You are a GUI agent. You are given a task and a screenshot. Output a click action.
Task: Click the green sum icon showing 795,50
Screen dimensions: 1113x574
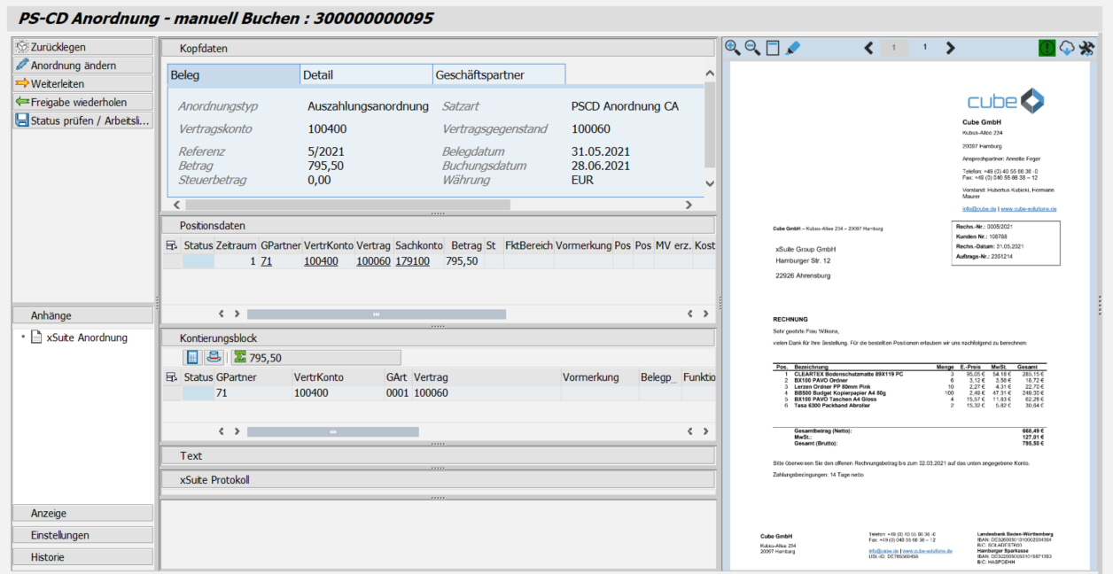(242, 357)
